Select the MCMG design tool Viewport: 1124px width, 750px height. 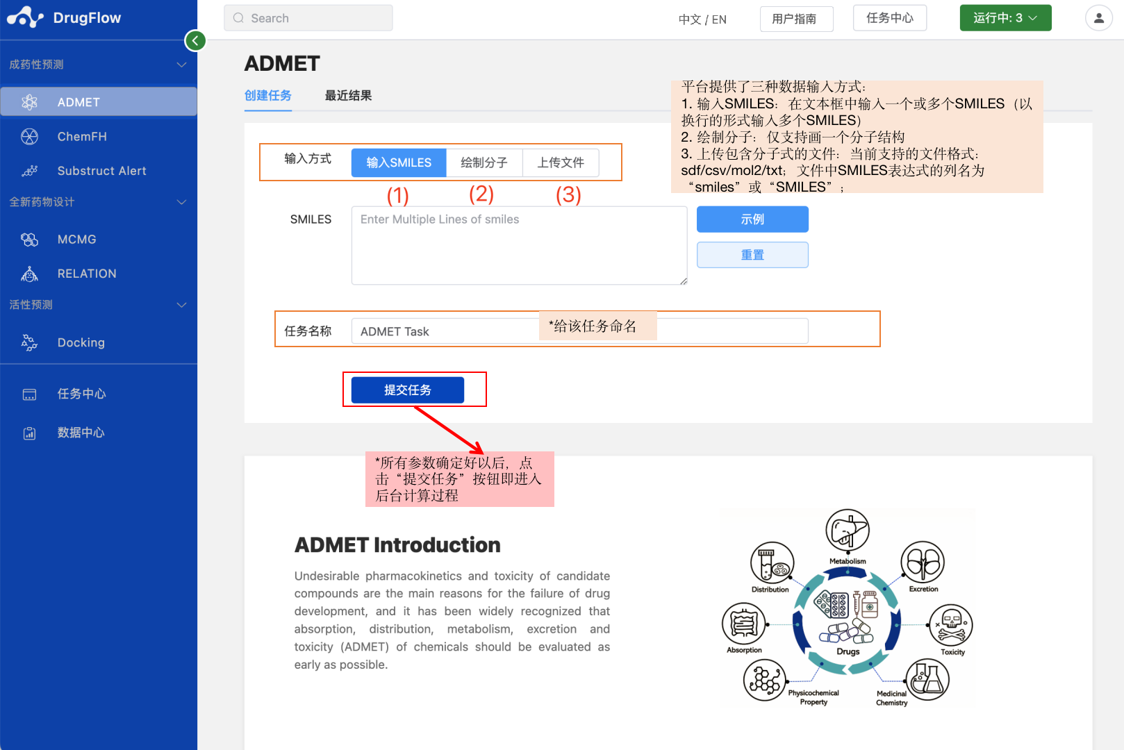[76, 239]
